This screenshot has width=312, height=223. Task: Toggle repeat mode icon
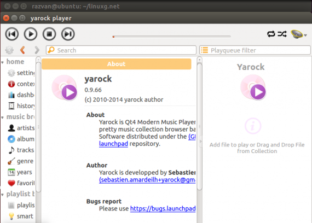pos(271,34)
